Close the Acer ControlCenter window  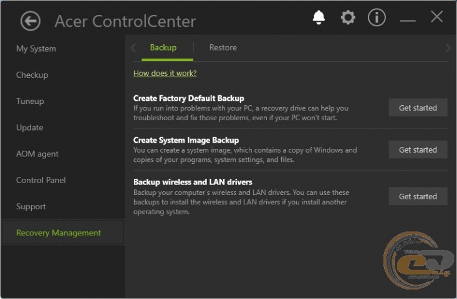436,17
